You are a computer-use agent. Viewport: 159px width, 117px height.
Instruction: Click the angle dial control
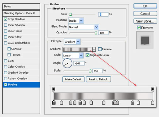tap(67, 63)
